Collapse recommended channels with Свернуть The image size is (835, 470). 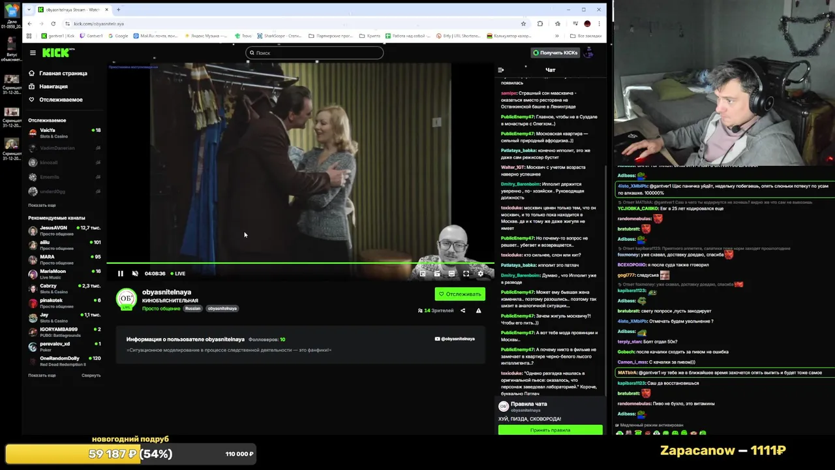pyautogui.click(x=91, y=375)
